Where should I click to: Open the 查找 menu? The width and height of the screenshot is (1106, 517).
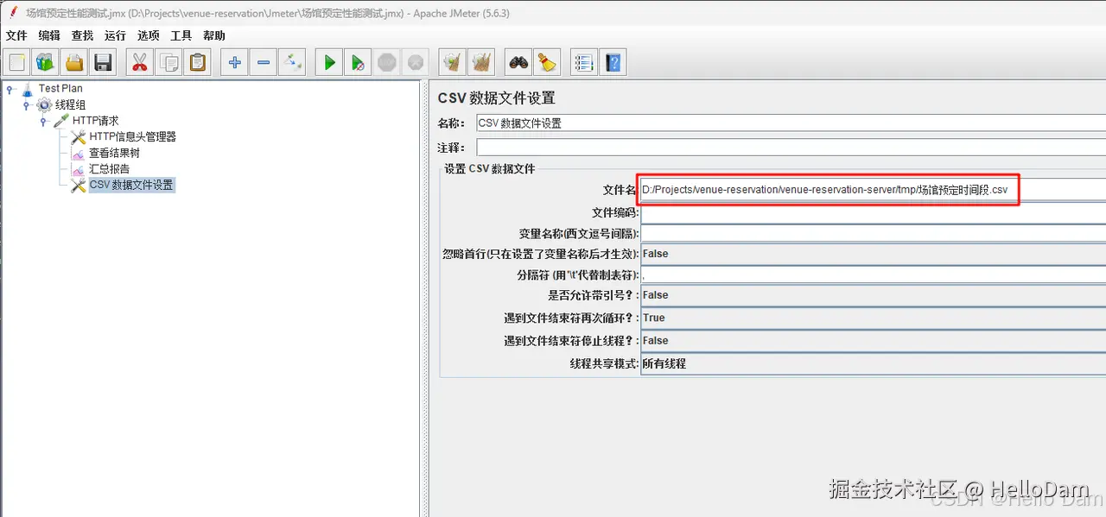82,35
